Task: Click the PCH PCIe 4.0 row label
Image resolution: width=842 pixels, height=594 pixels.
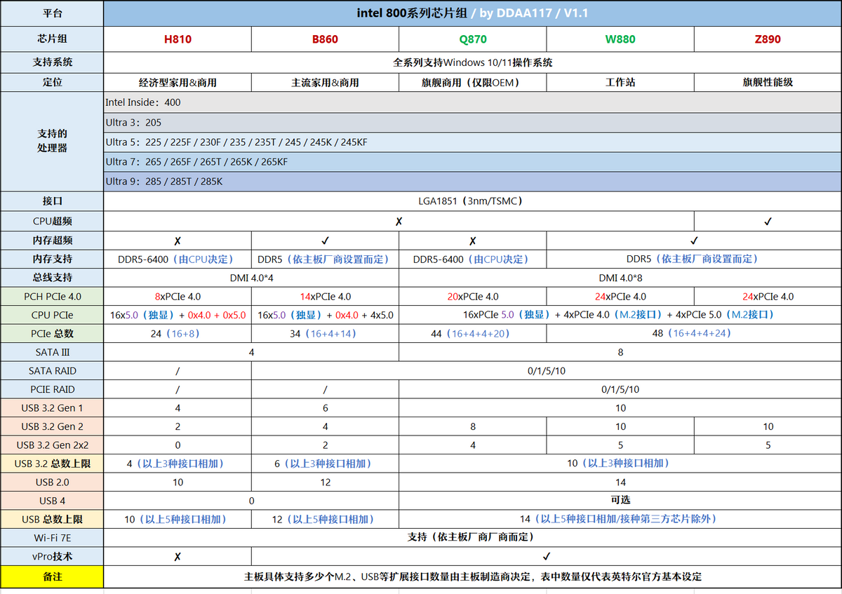Action: [52, 296]
